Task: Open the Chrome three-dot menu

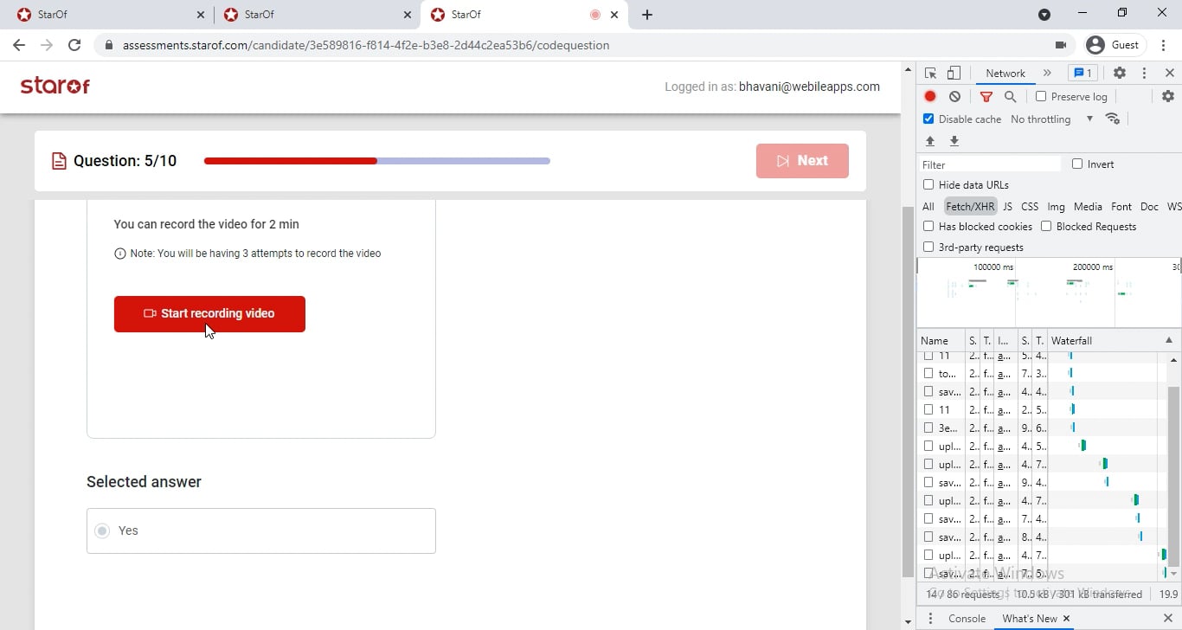Action: [x=1163, y=45]
